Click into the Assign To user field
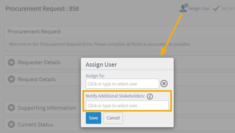 [x=122, y=84]
